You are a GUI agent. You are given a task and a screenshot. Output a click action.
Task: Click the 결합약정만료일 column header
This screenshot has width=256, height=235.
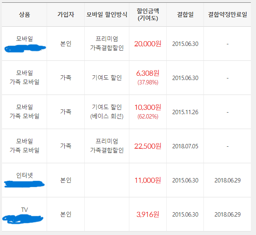[227, 15]
